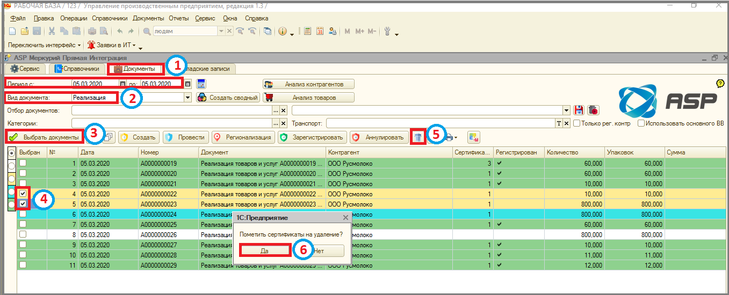Click the Undo arrow icon
This screenshot has width=729, height=295.
(120, 31)
